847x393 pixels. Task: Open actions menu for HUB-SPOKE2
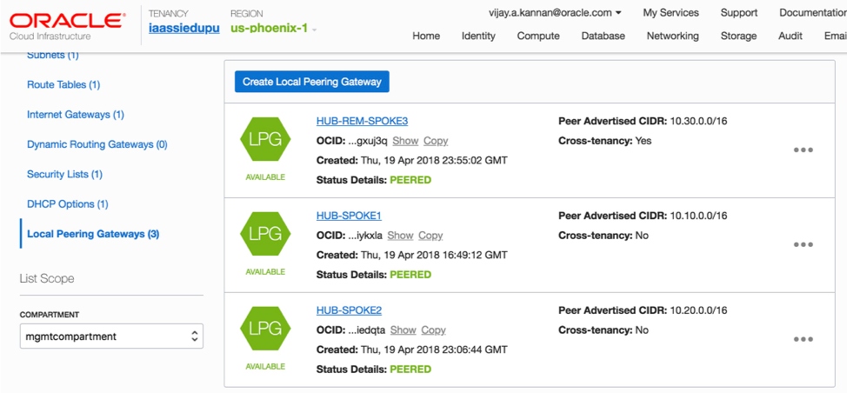(803, 339)
